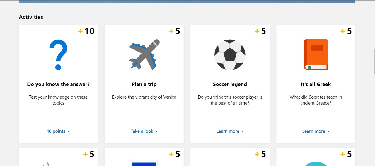Click the Venice description text
This screenshot has height=166, width=375.
click(x=144, y=97)
